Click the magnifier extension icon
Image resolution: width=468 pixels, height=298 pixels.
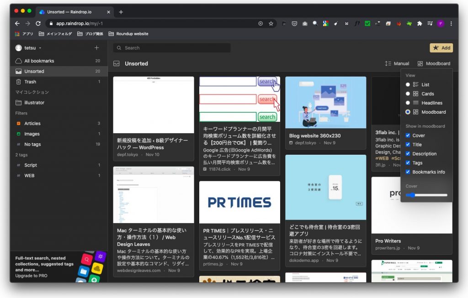[x=315, y=24]
